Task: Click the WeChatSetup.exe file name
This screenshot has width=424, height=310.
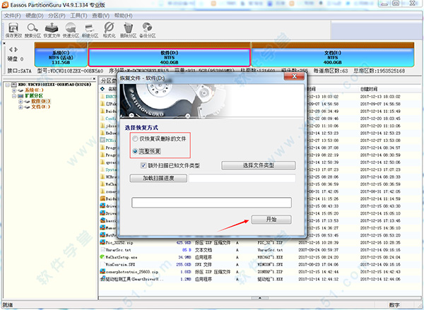Action: tap(122, 257)
